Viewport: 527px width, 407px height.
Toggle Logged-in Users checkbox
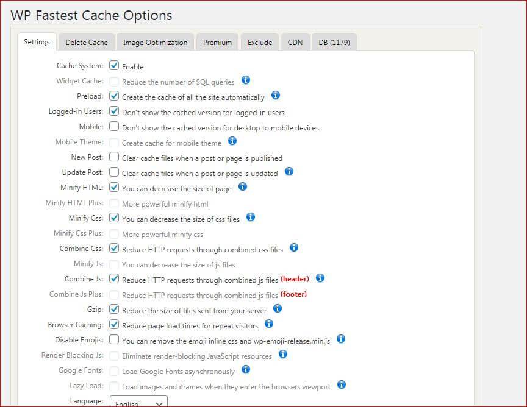click(114, 111)
